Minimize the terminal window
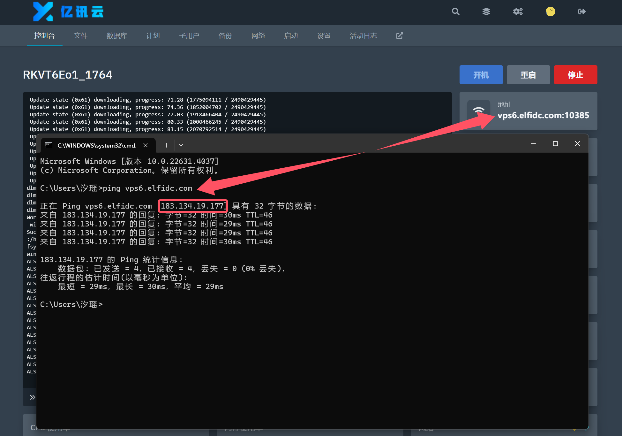Screen dimensions: 622x436 (533, 144)
